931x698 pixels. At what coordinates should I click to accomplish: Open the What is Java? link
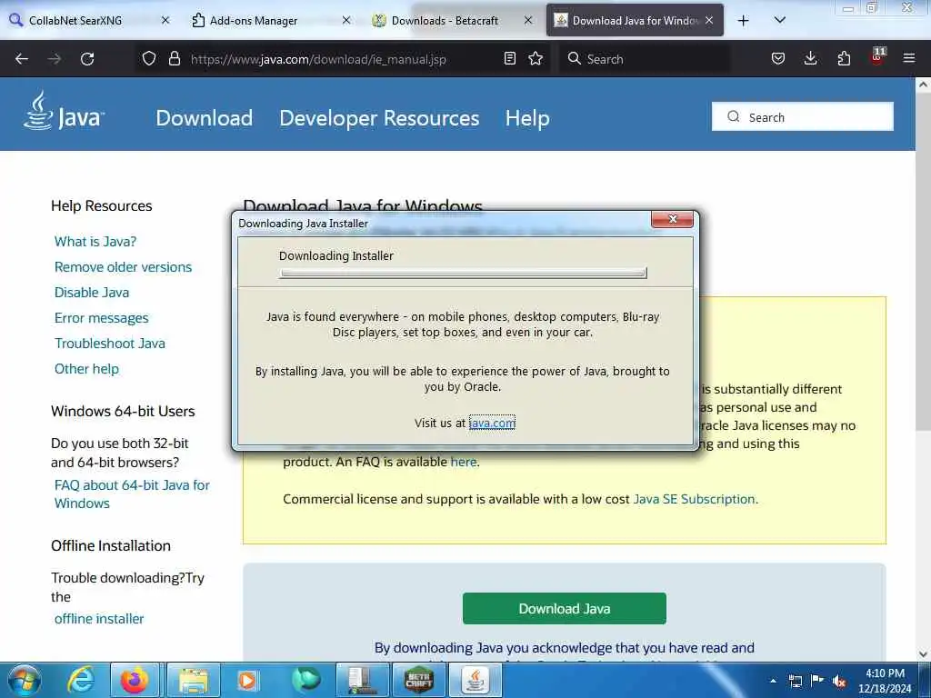pyautogui.click(x=95, y=242)
